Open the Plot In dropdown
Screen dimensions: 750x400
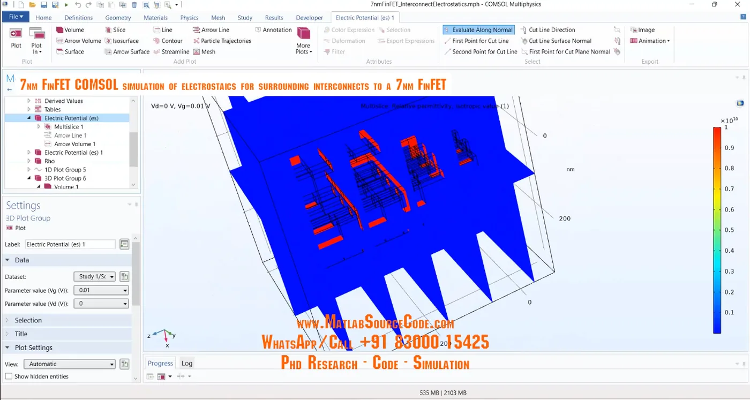point(36,41)
